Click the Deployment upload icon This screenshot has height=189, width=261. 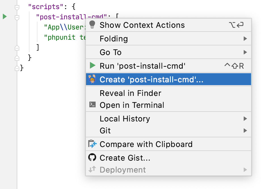click(92, 170)
